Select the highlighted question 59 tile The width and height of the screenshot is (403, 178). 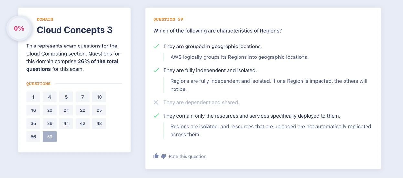(50, 137)
